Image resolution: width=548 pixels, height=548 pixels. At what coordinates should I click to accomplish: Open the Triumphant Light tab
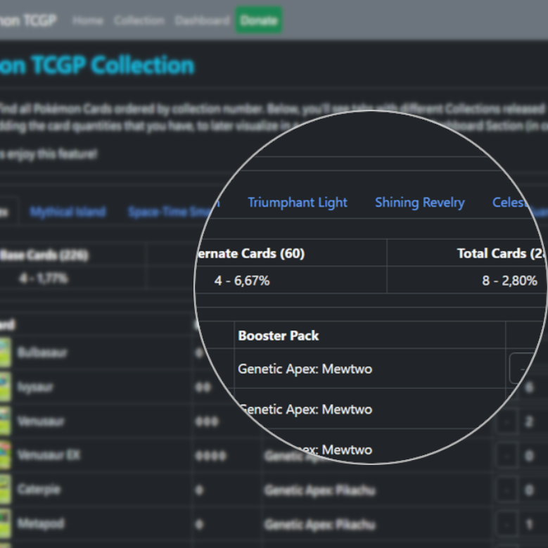(298, 203)
